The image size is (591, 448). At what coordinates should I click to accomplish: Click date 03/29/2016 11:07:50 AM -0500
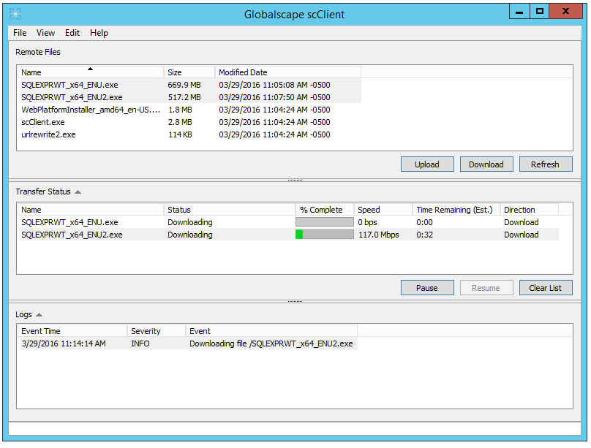point(275,97)
